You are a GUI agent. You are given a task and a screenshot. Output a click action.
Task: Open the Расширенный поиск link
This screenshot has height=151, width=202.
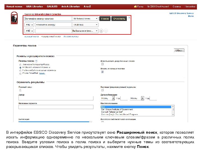[x=51, y=36]
